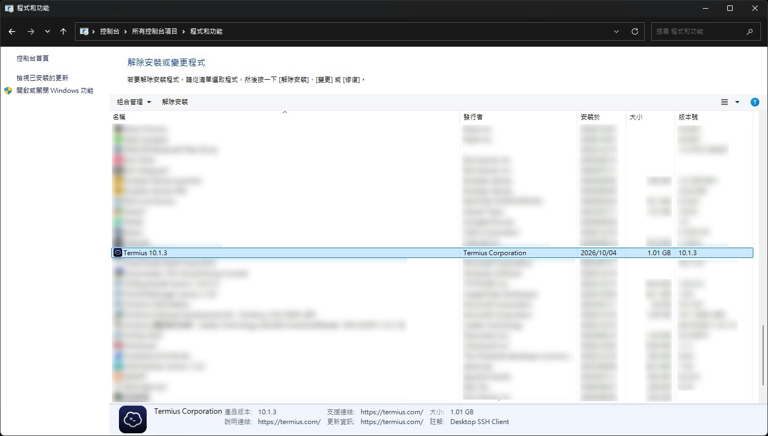Image resolution: width=768 pixels, height=436 pixels.
Task: Select the 控制台 breadcrumb segment
Action: coord(110,31)
